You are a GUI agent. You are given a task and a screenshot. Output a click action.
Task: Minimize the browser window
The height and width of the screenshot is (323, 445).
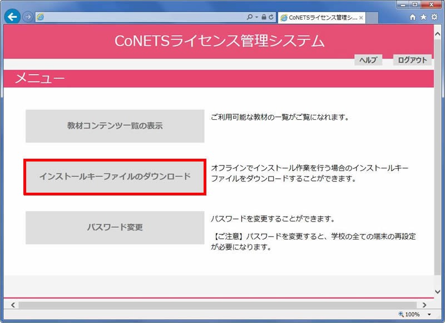click(403, 4)
